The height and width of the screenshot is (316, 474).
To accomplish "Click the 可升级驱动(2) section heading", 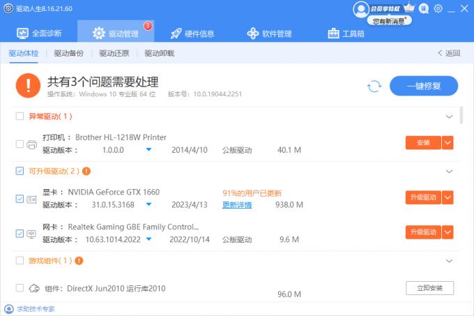I will point(54,172).
